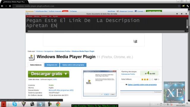
Task: Open the Ayuda menu in Notepad
Action: pyautogui.click(x=55, y=16)
